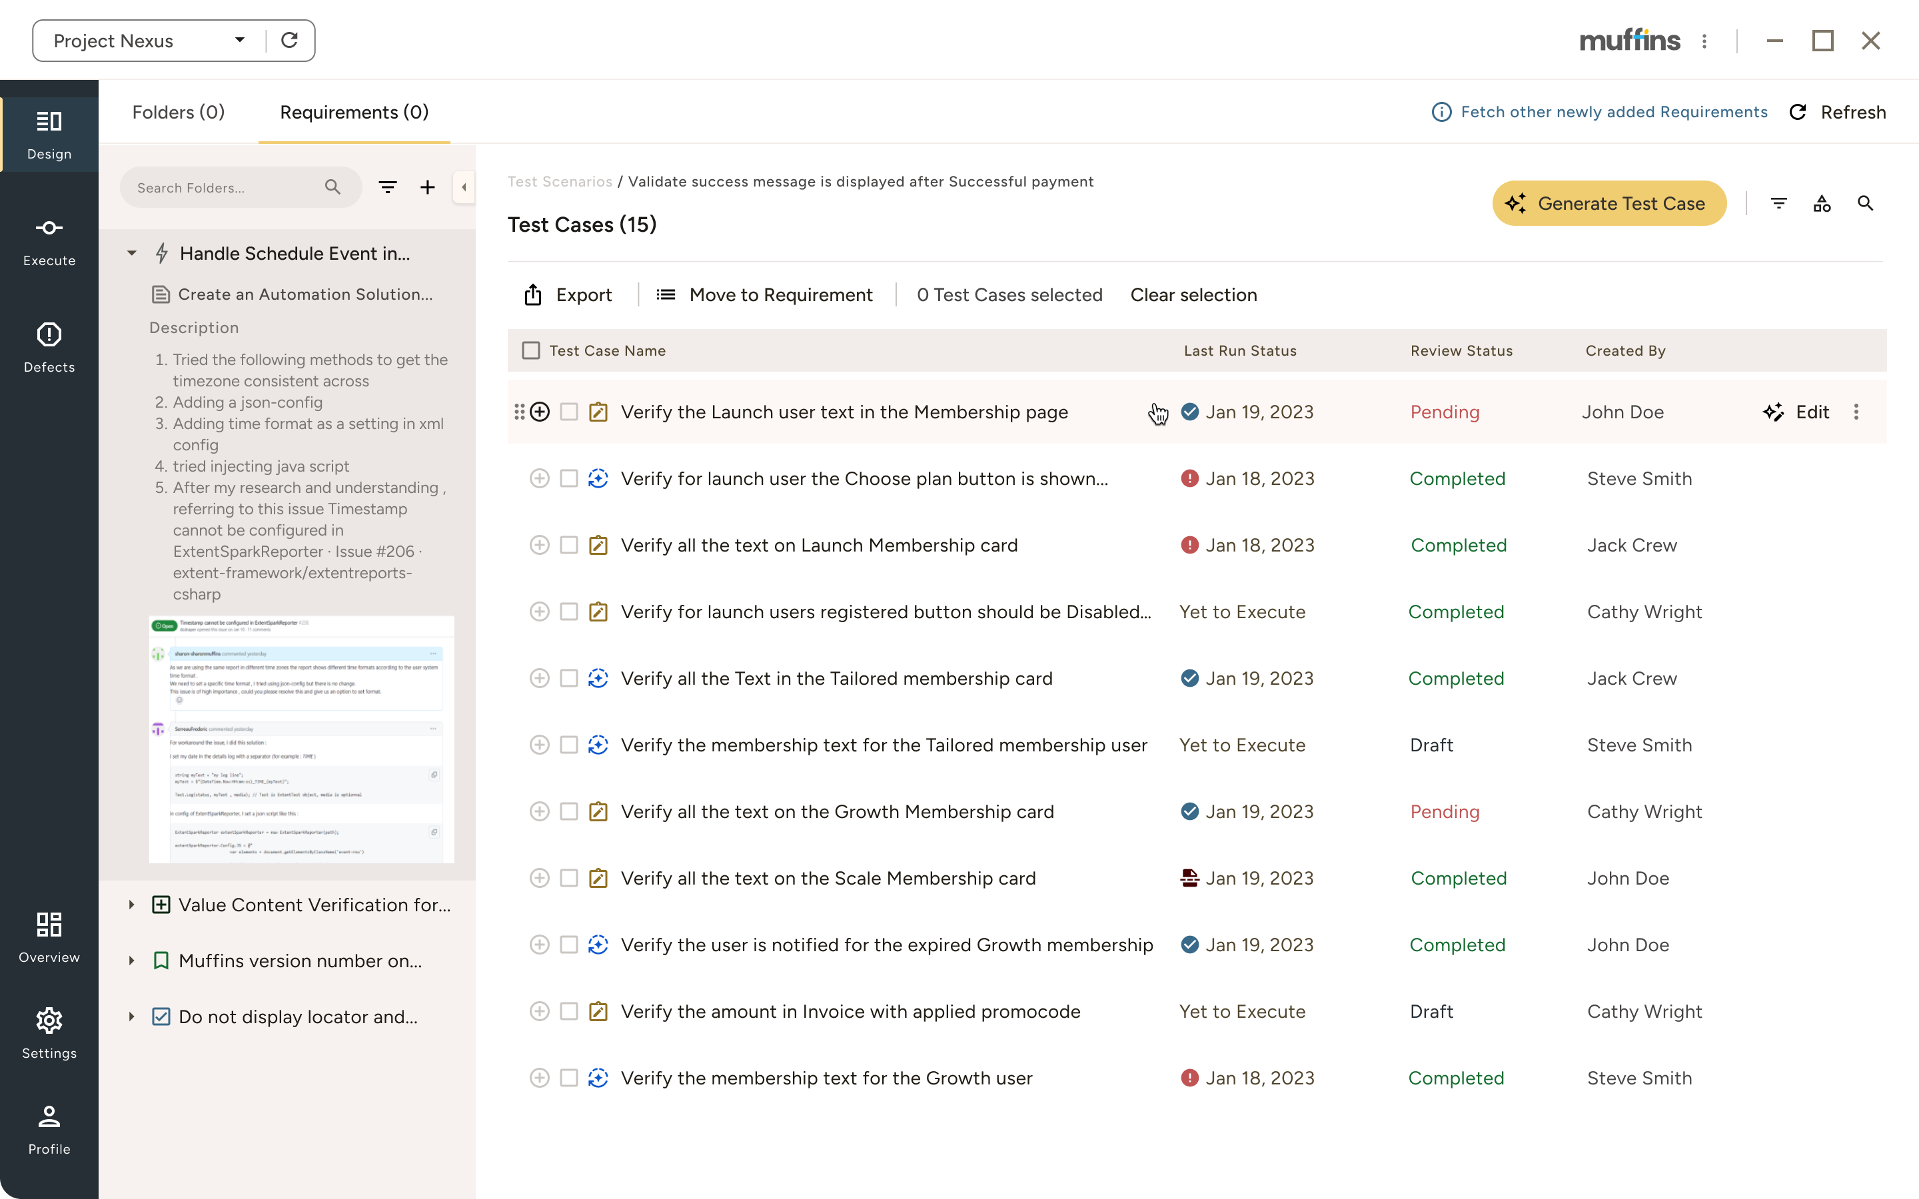Collapse the Handle Schedule Event folder
The image size is (1919, 1199).
(x=132, y=253)
